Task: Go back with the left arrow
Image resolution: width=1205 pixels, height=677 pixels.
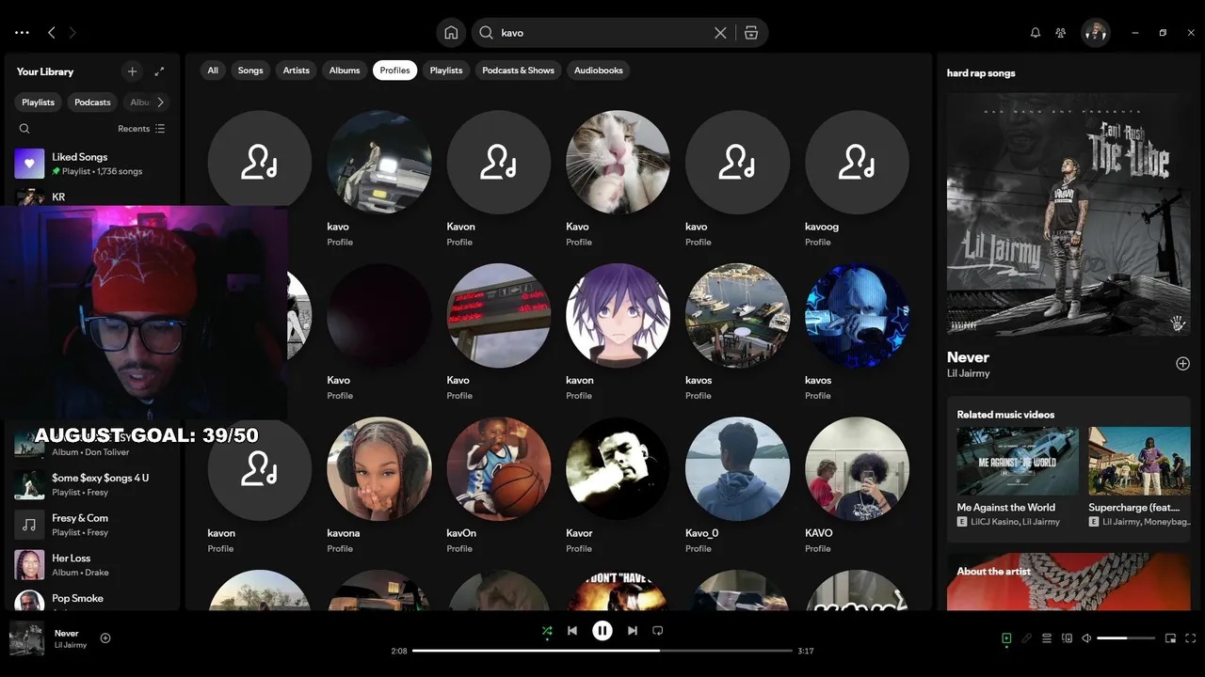Action: [52, 33]
